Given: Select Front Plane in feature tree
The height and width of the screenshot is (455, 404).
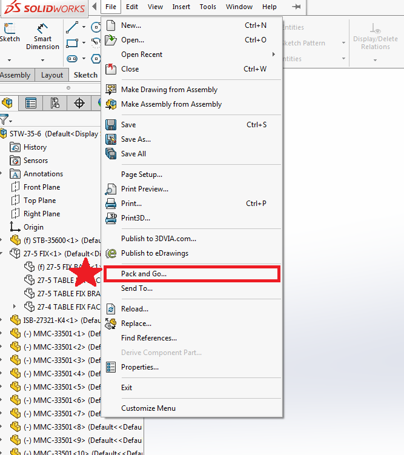Looking at the screenshot, I should pyautogui.click(x=42, y=187).
